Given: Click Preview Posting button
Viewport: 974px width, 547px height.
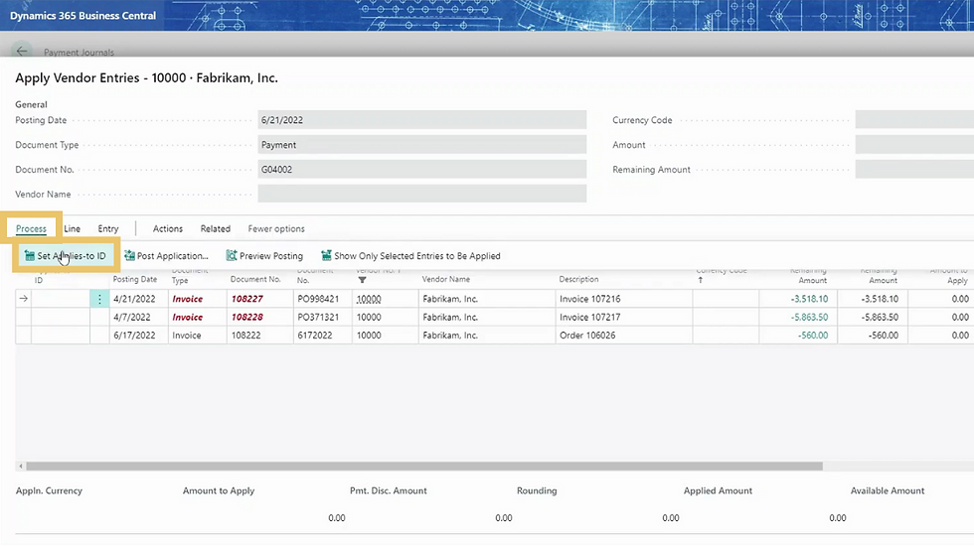Looking at the screenshot, I should pyautogui.click(x=264, y=255).
